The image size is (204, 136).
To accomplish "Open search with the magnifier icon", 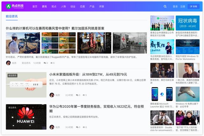I will point(165,6).
